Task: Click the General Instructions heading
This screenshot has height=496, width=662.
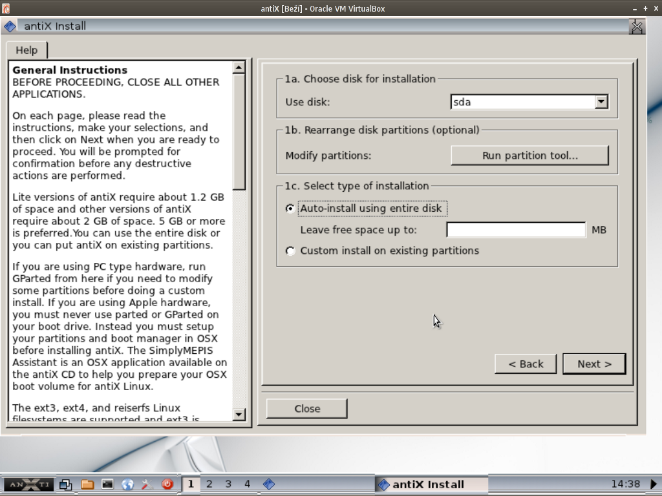Action: click(x=70, y=70)
